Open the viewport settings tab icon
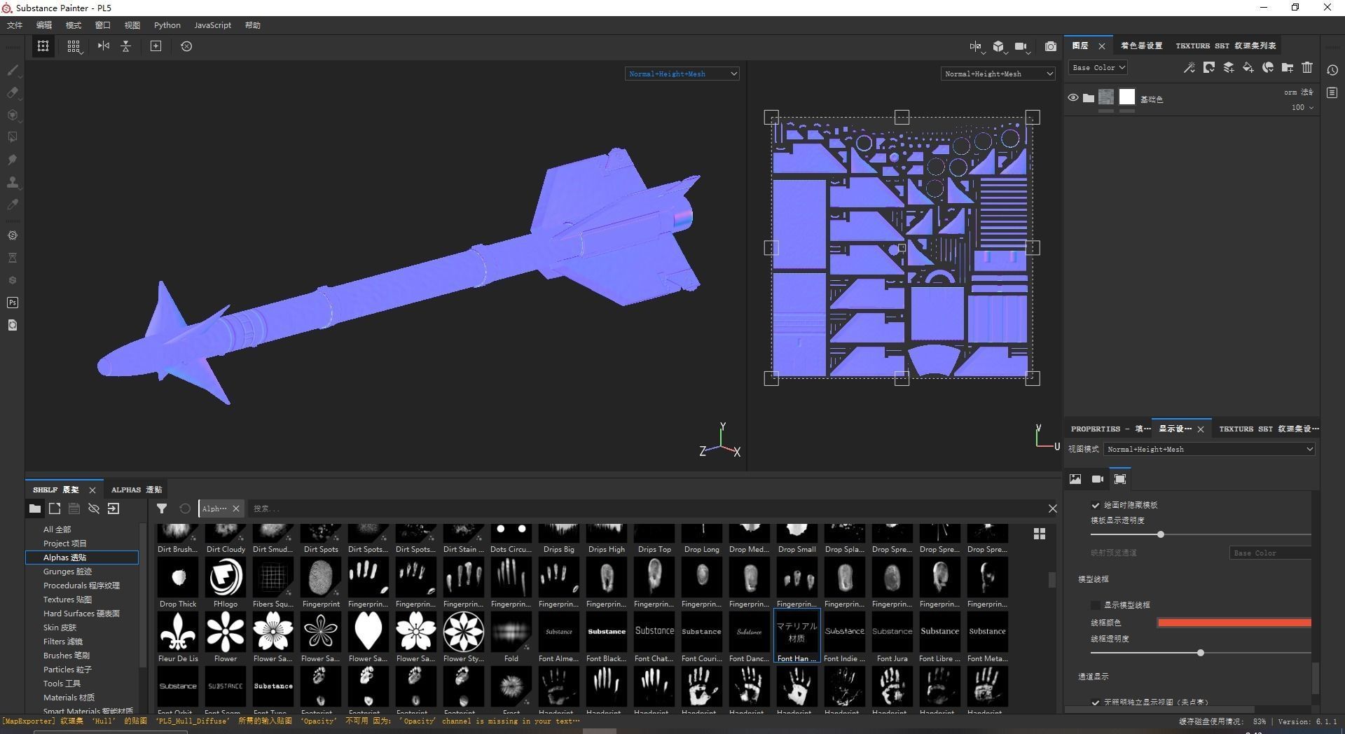This screenshot has width=1345, height=734. (x=1120, y=479)
